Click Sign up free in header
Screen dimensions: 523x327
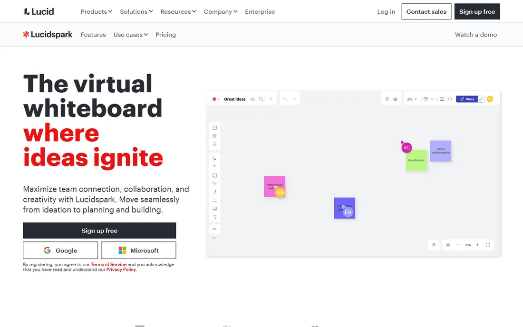[477, 12]
